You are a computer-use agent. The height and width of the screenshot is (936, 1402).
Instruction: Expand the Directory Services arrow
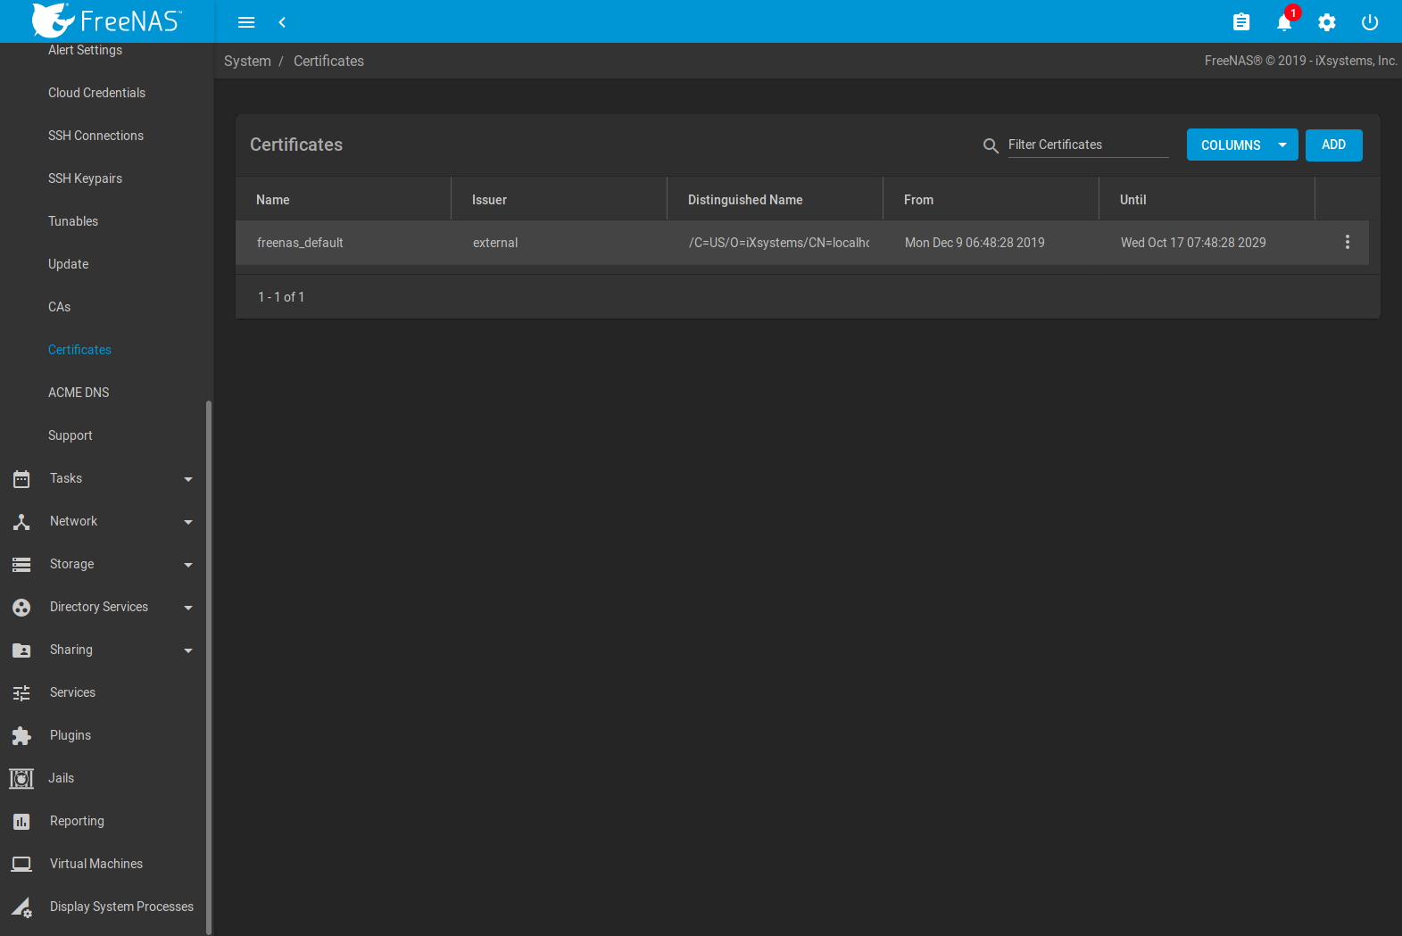pos(188,608)
